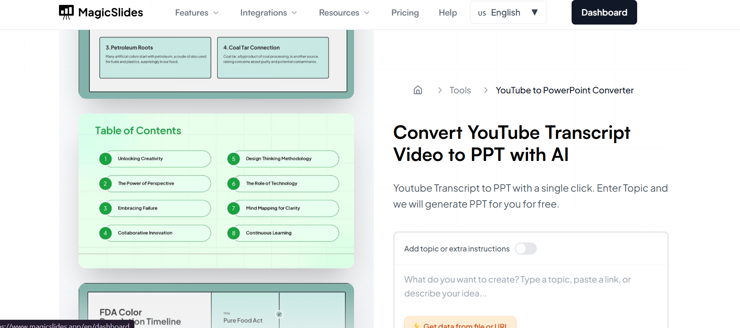
Task: Click the MagicSlides brand name
Action: click(111, 13)
